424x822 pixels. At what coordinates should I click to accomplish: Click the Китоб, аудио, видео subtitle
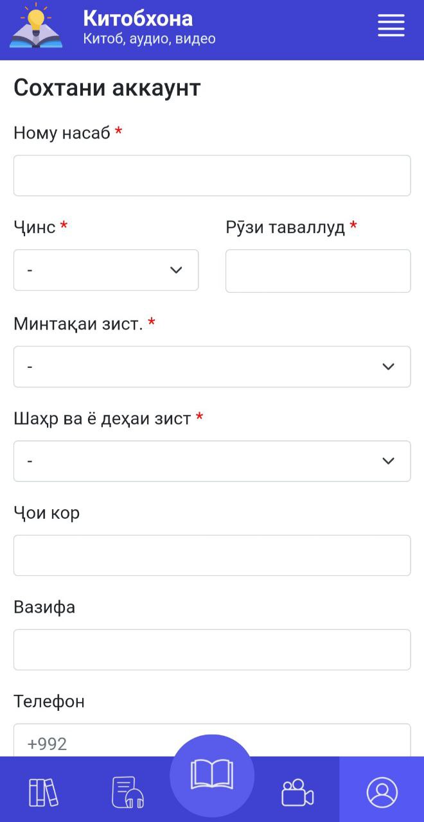(149, 39)
